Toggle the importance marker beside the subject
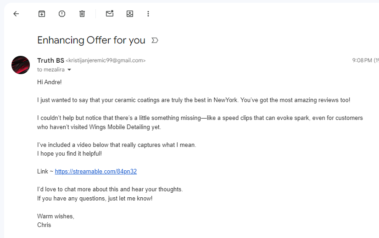 pos(155,40)
